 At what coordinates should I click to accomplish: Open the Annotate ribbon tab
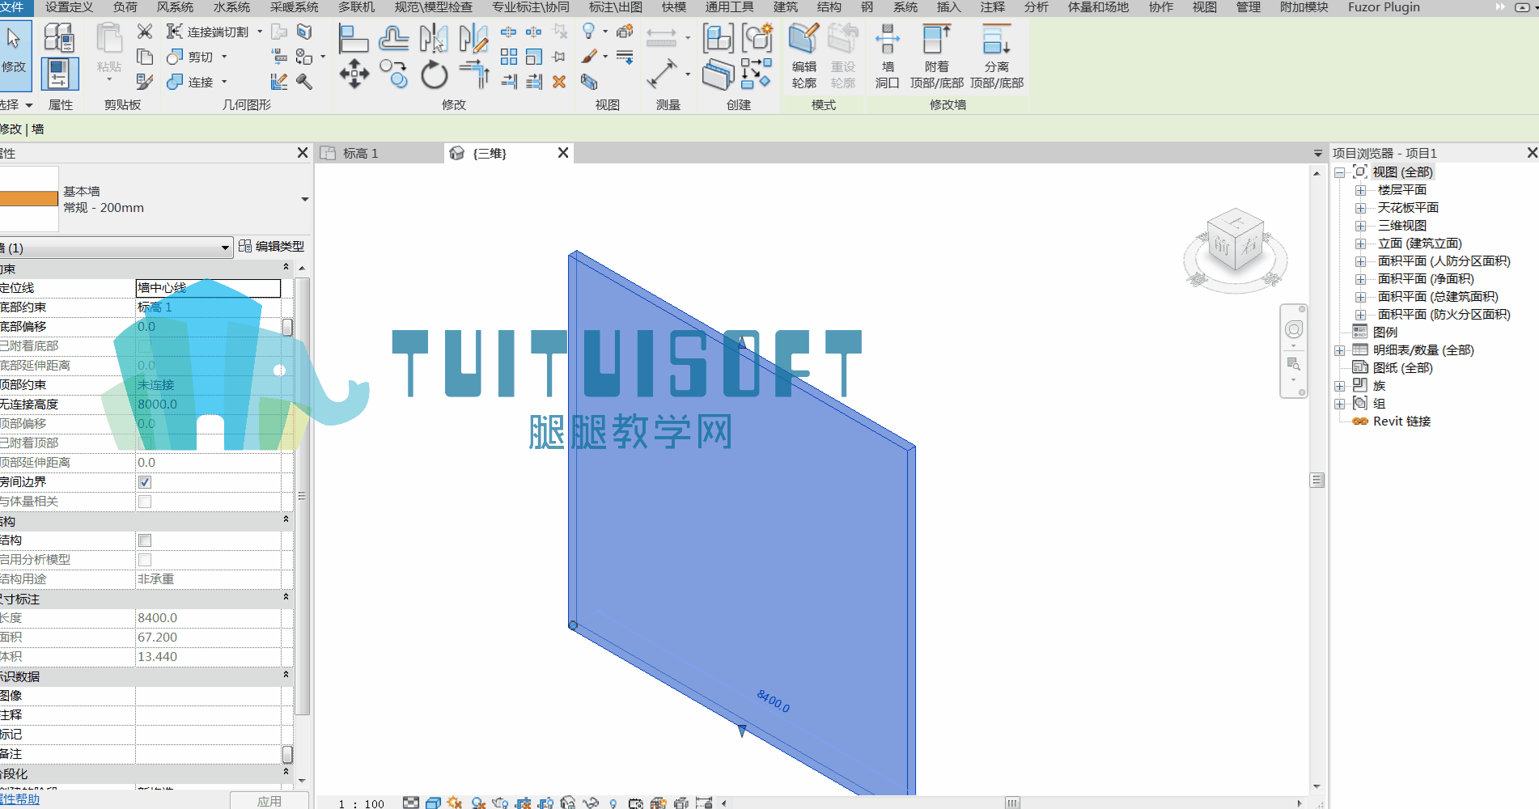(x=993, y=7)
